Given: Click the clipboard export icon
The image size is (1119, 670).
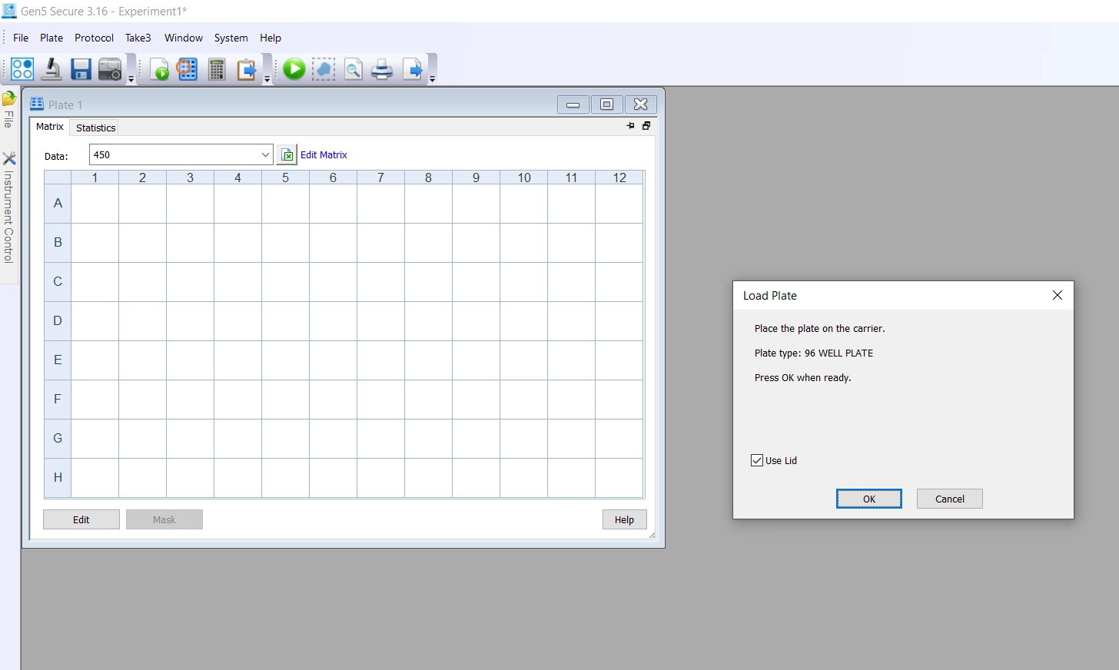Looking at the screenshot, I should coord(246,69).
